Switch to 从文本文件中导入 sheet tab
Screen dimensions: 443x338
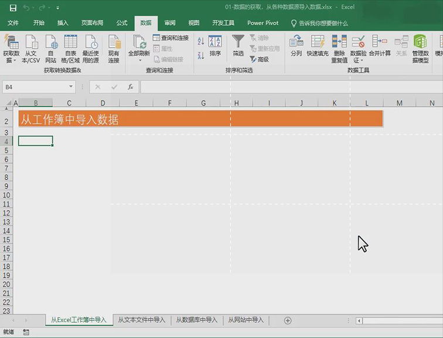142,320
